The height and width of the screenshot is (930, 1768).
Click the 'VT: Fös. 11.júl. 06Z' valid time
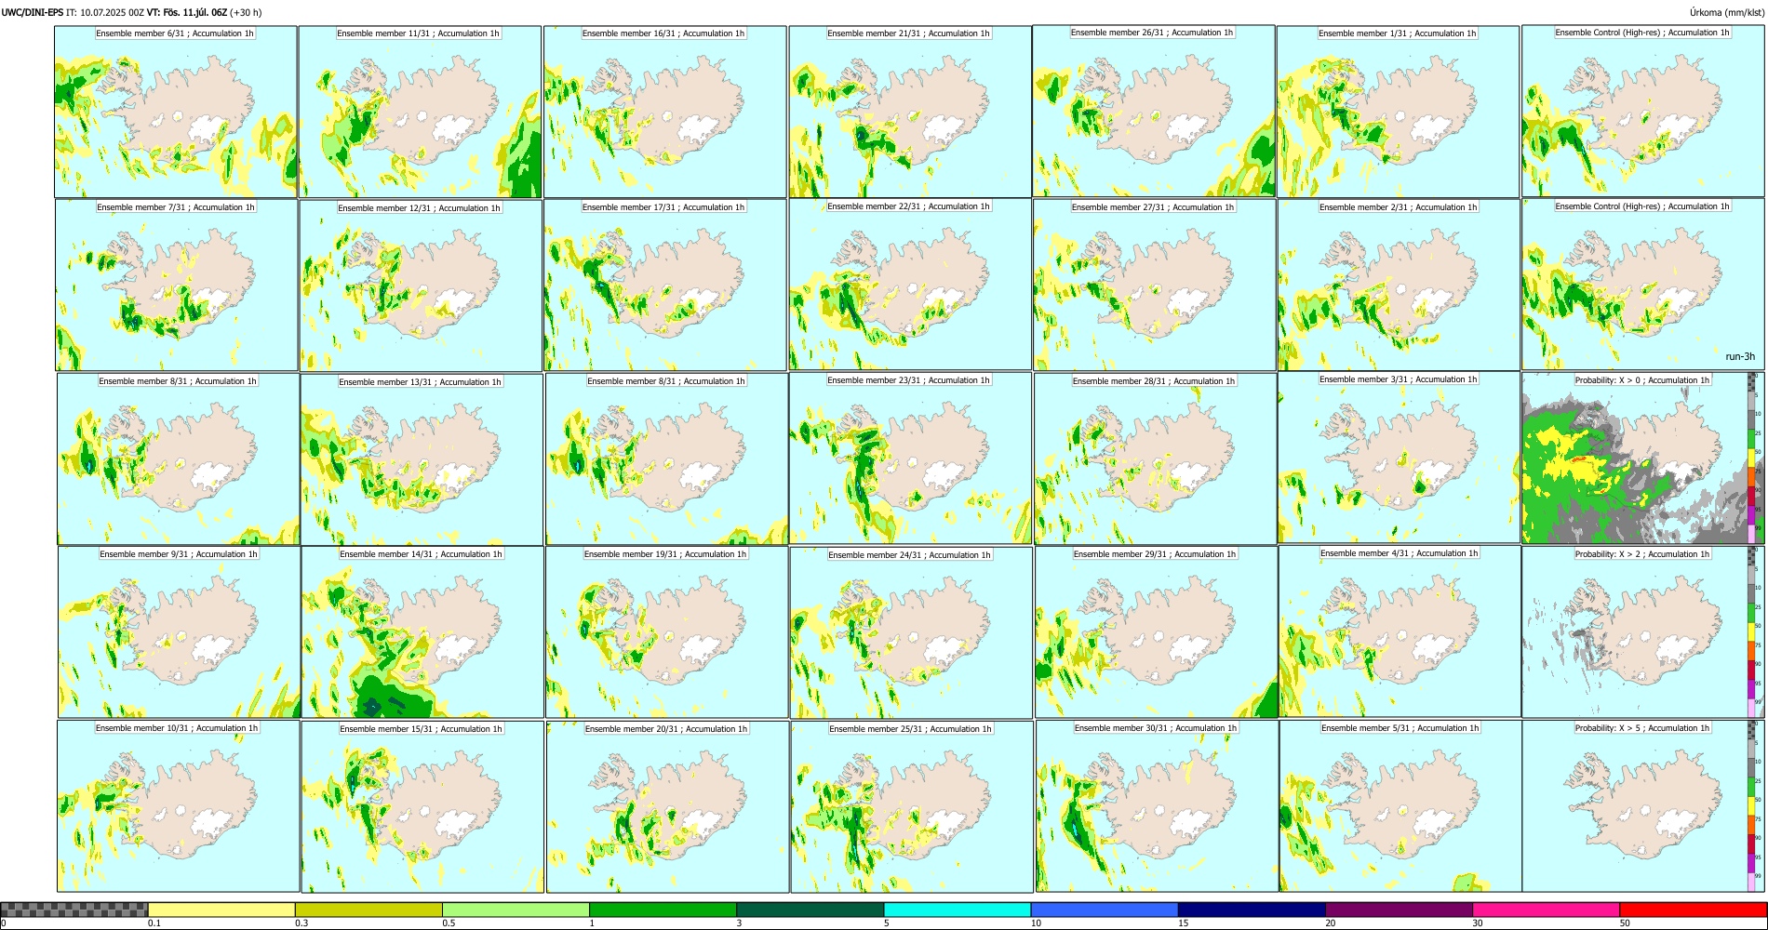pyautogui.click(x=187, y=13)
